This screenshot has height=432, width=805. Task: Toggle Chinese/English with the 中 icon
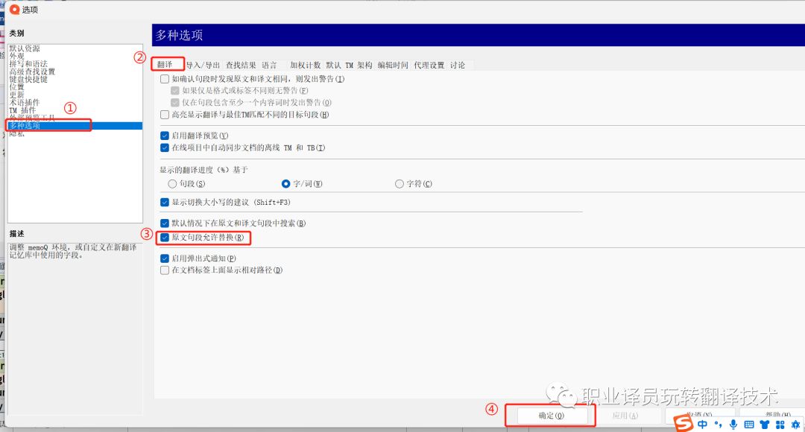pyautogui.click(x=703, y=425)
